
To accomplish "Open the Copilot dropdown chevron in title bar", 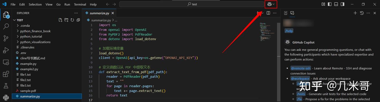I will pyautogui.click(x=274, y=4).
